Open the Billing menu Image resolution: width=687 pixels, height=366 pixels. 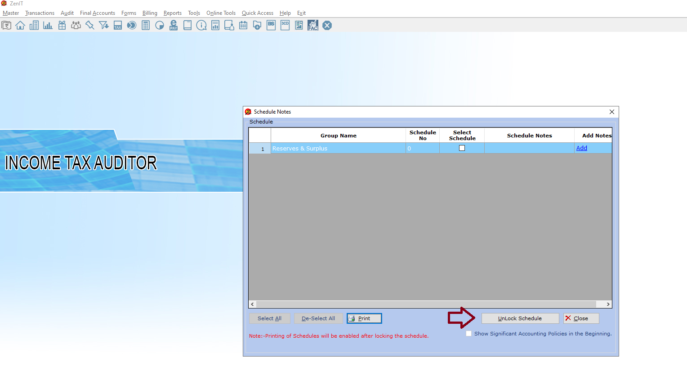click(x=150, y=13)
